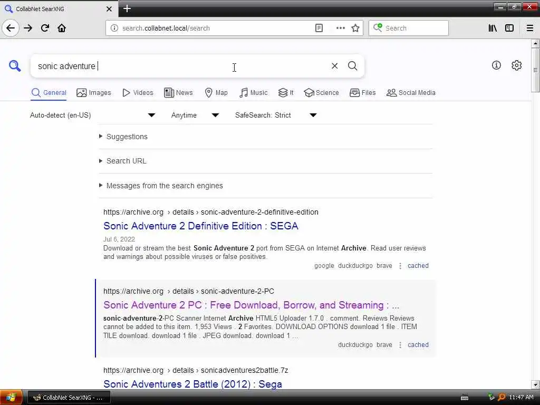Open the Auto-detect (en-US) language dropdown
Screen dimensions: 540x405
click(x=92, y=115)
